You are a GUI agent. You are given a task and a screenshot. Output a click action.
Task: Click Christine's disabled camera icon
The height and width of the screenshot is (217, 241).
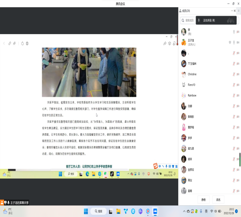(238, 74)
